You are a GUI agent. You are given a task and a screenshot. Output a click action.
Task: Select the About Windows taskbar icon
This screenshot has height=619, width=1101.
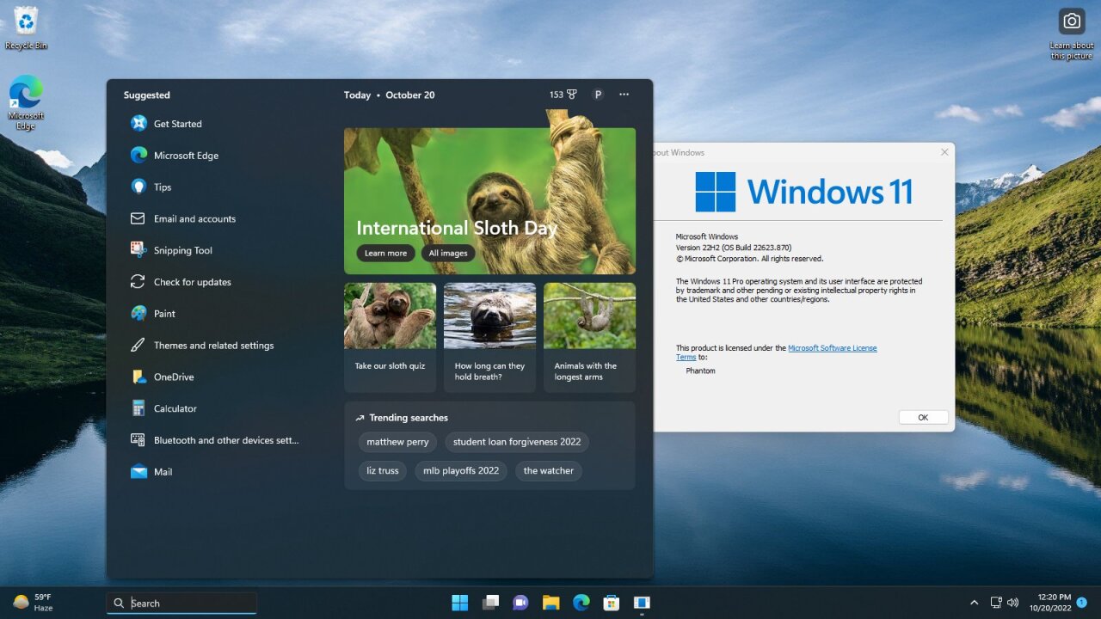coord(642,603)
